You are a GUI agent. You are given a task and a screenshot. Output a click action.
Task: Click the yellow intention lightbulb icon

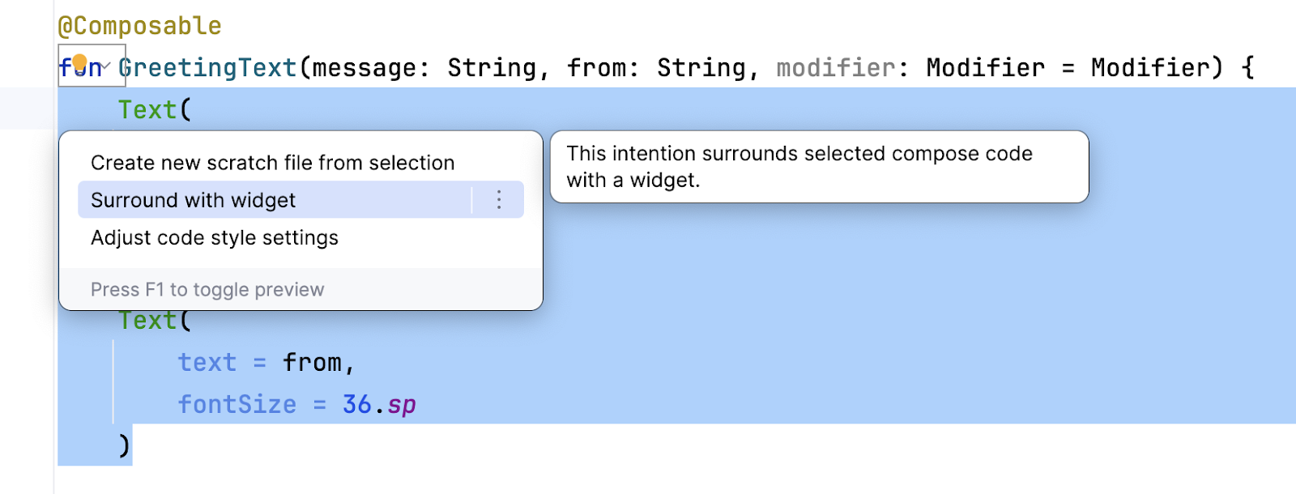click(79, 64)
